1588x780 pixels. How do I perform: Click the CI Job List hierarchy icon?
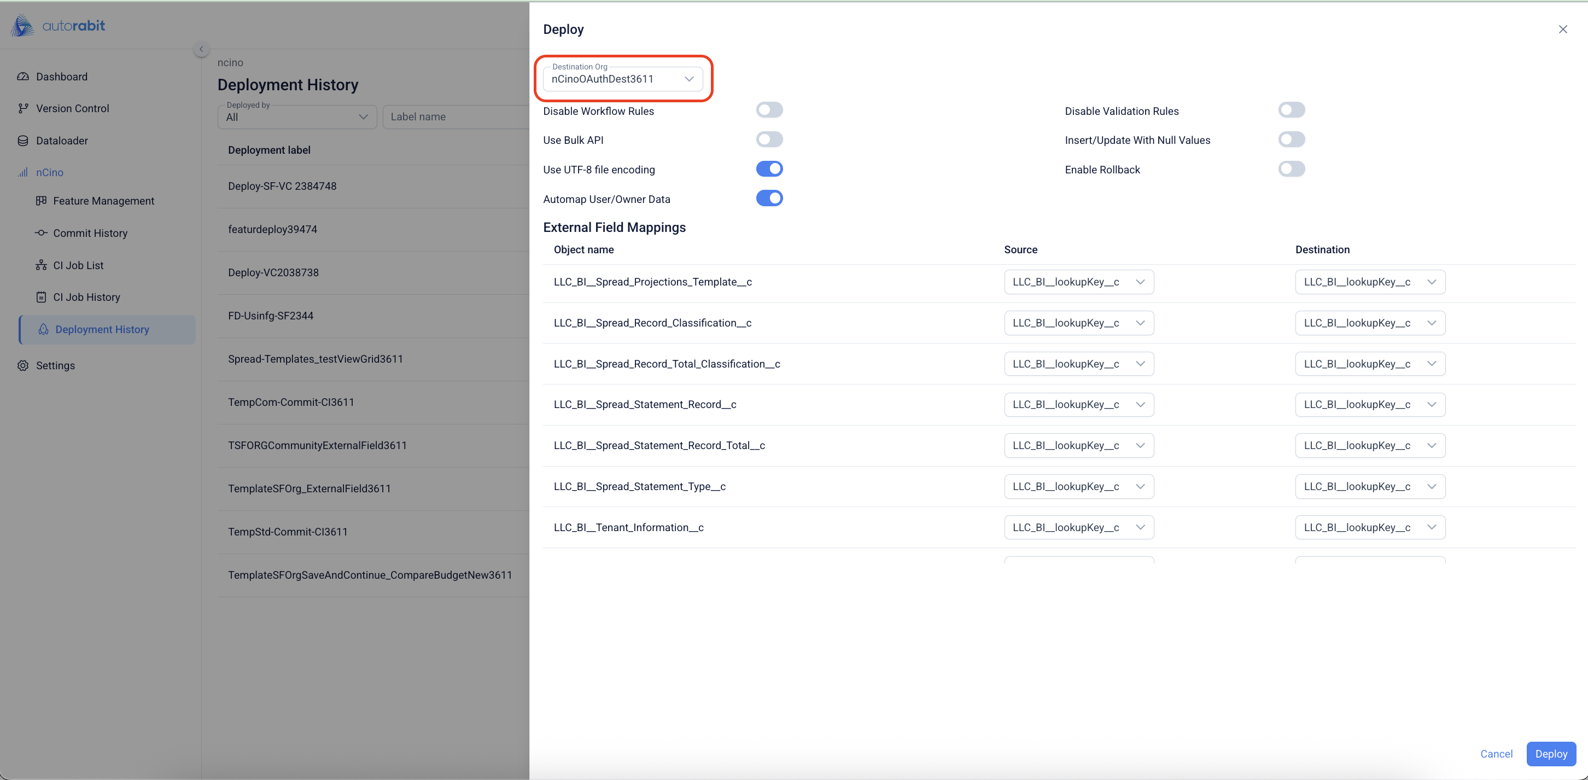(42, 265)
